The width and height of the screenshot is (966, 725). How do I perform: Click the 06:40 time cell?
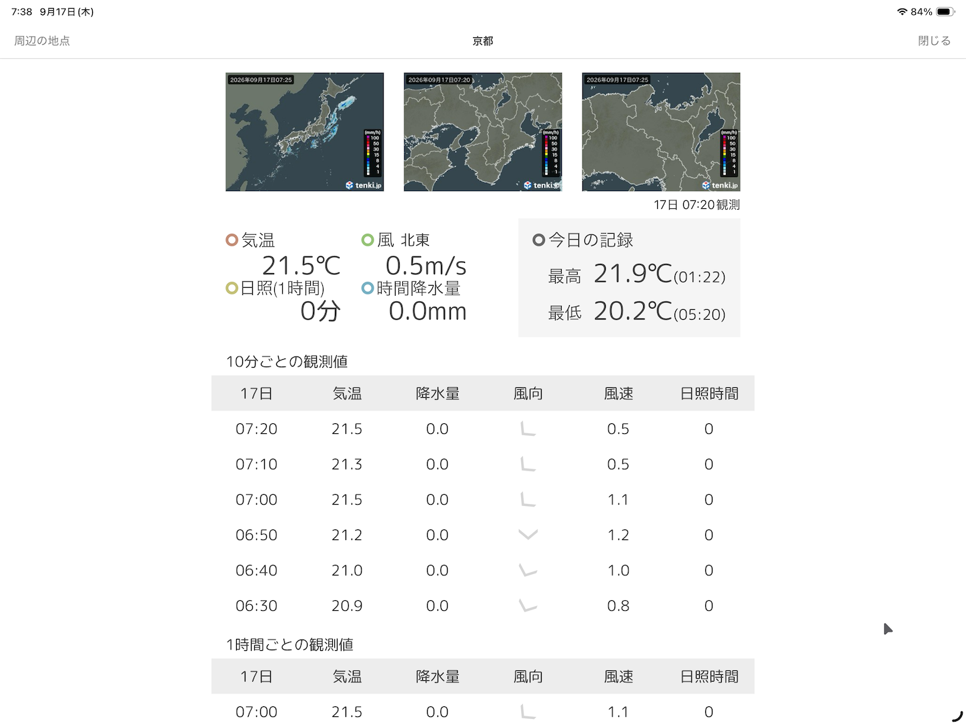click(256, 570)
